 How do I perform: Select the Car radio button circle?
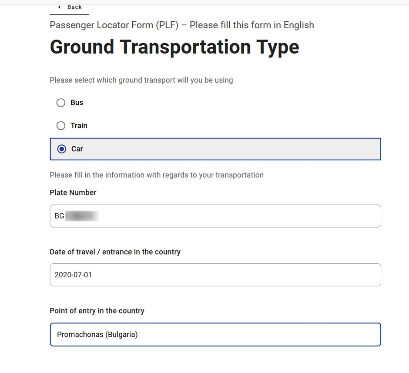[x=62, y=149]
